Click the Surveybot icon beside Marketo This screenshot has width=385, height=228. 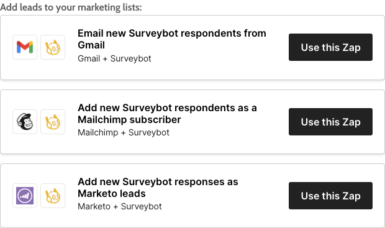(53, 196)
